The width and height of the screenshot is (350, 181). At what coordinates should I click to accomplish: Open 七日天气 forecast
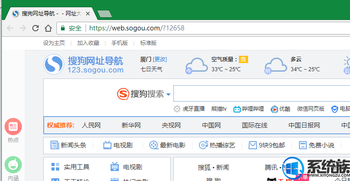point(151,69)
